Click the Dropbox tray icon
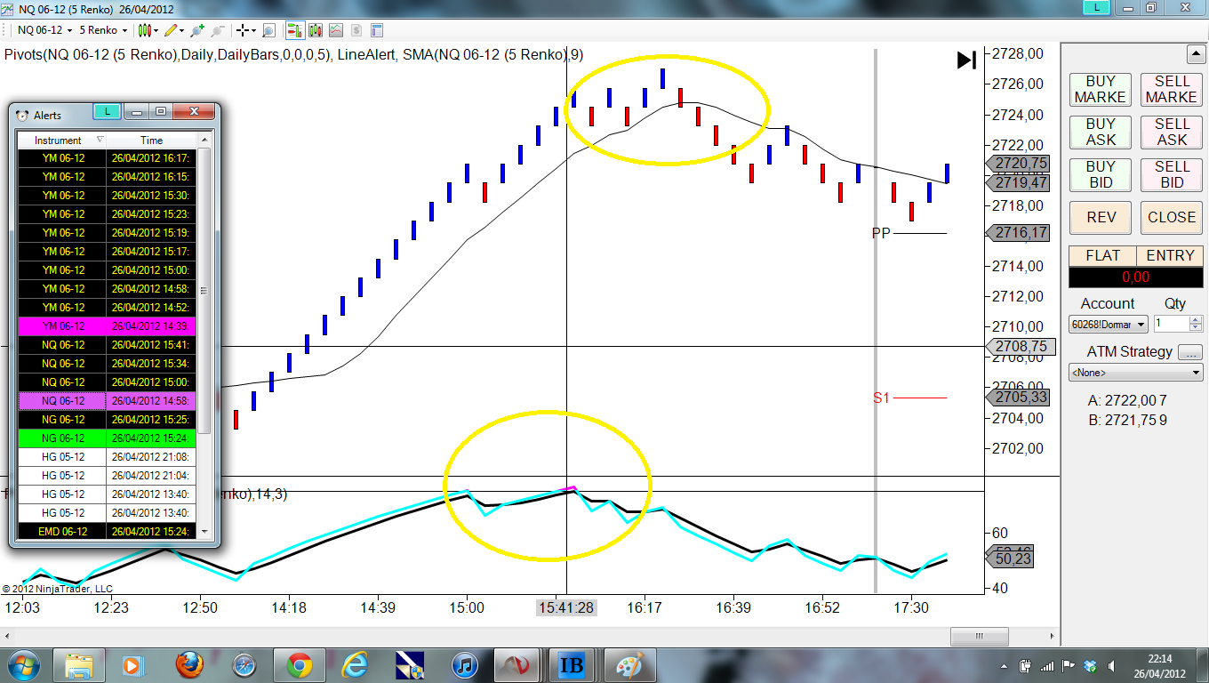The image size is (1209, 683). point(1090,665)
